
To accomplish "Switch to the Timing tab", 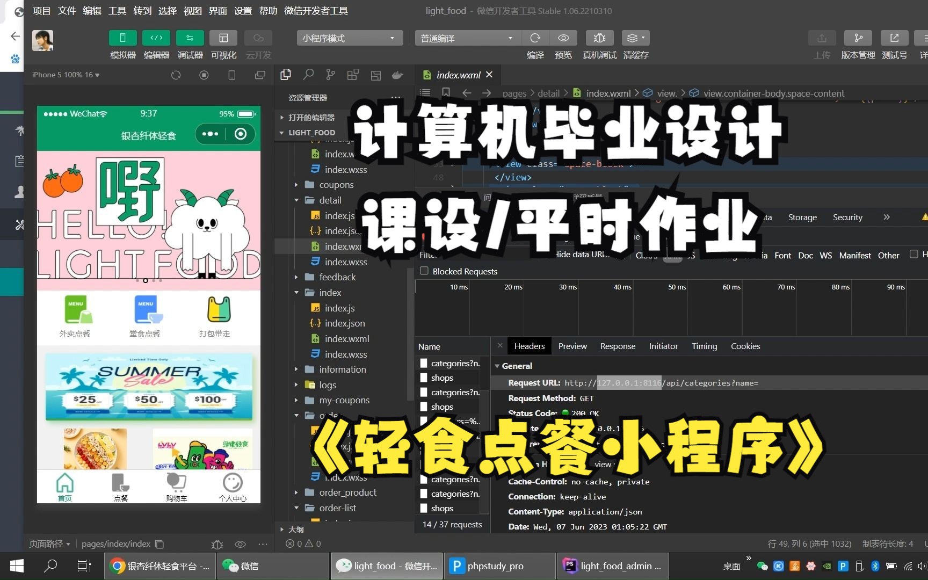I will tap(704, 346).
